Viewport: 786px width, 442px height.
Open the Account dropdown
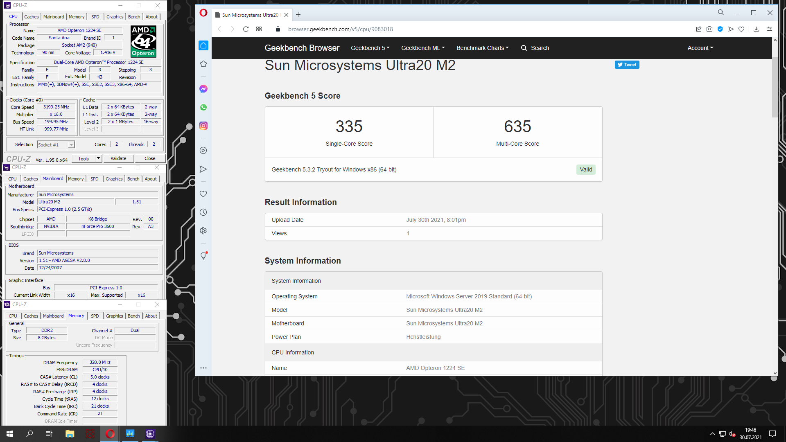click(x=700, y=48)
